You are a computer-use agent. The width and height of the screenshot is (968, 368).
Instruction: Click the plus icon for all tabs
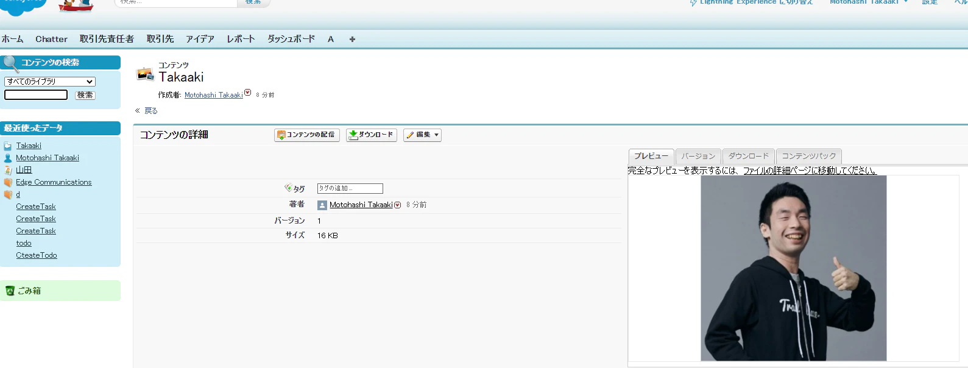pos(352,39)
